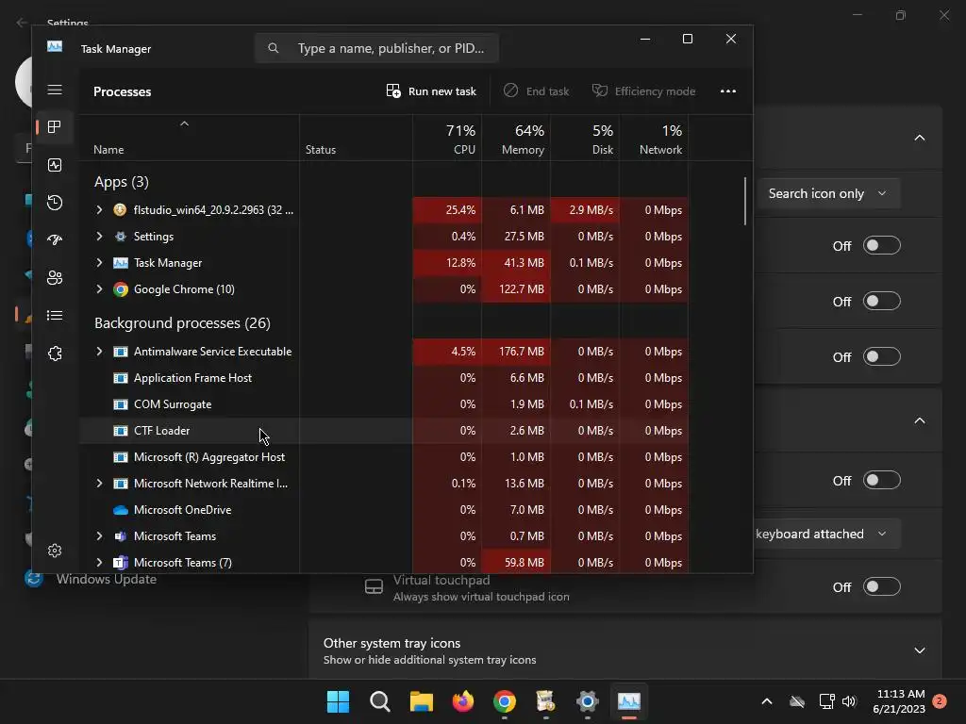Switch to Chrome in taskbar
This screenshot has height=724, width=966.
(505, 701)
